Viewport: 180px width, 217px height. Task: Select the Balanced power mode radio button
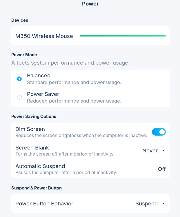[19, 79]
